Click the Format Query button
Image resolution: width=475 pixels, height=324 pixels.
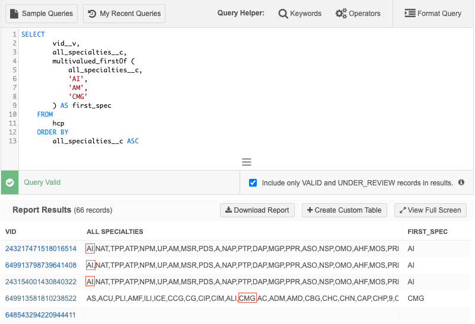click(432, 14)
